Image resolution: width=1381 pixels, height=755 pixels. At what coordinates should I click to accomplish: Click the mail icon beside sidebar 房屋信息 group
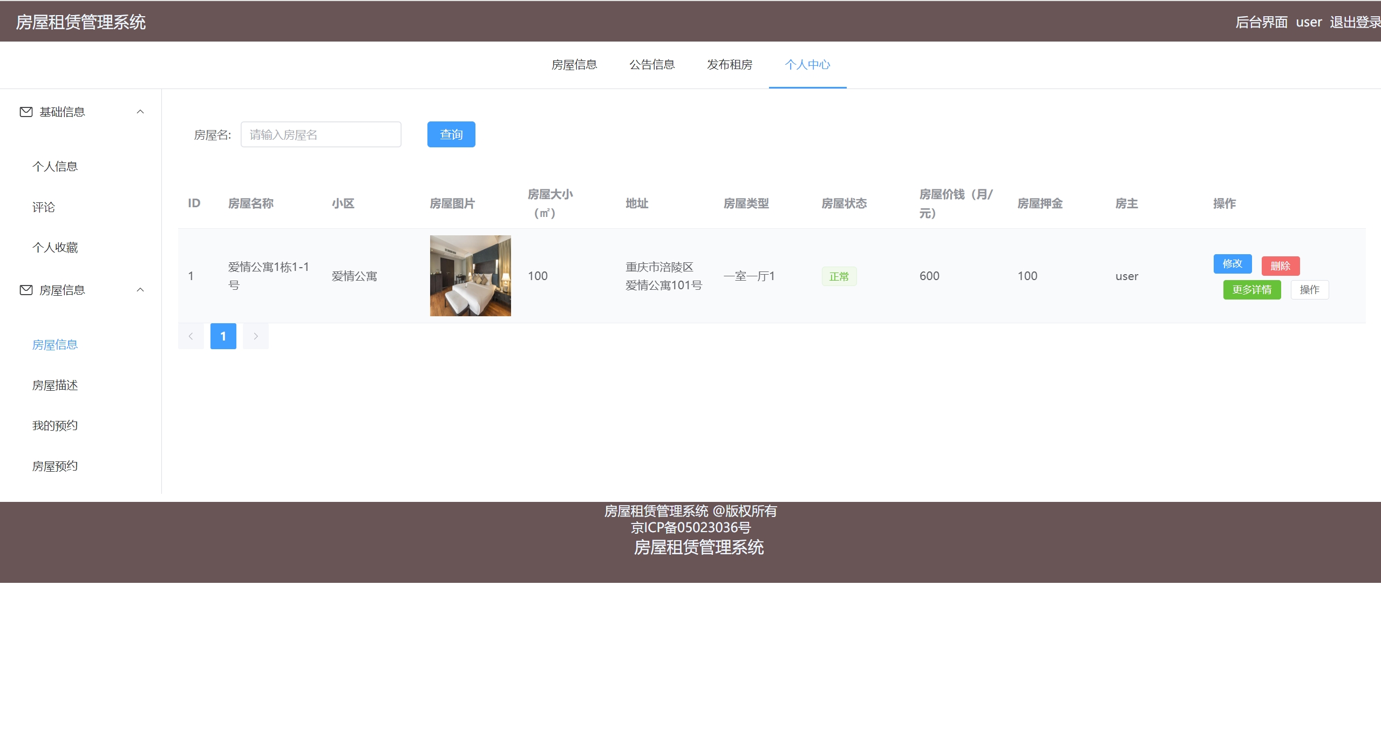click(x=26, y=290)
